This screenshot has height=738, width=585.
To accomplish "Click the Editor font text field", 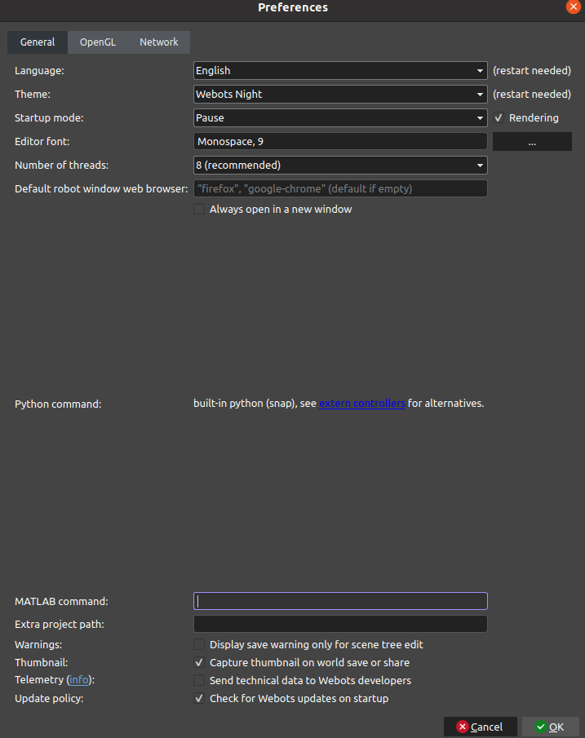I will click(x=340, y=141).
